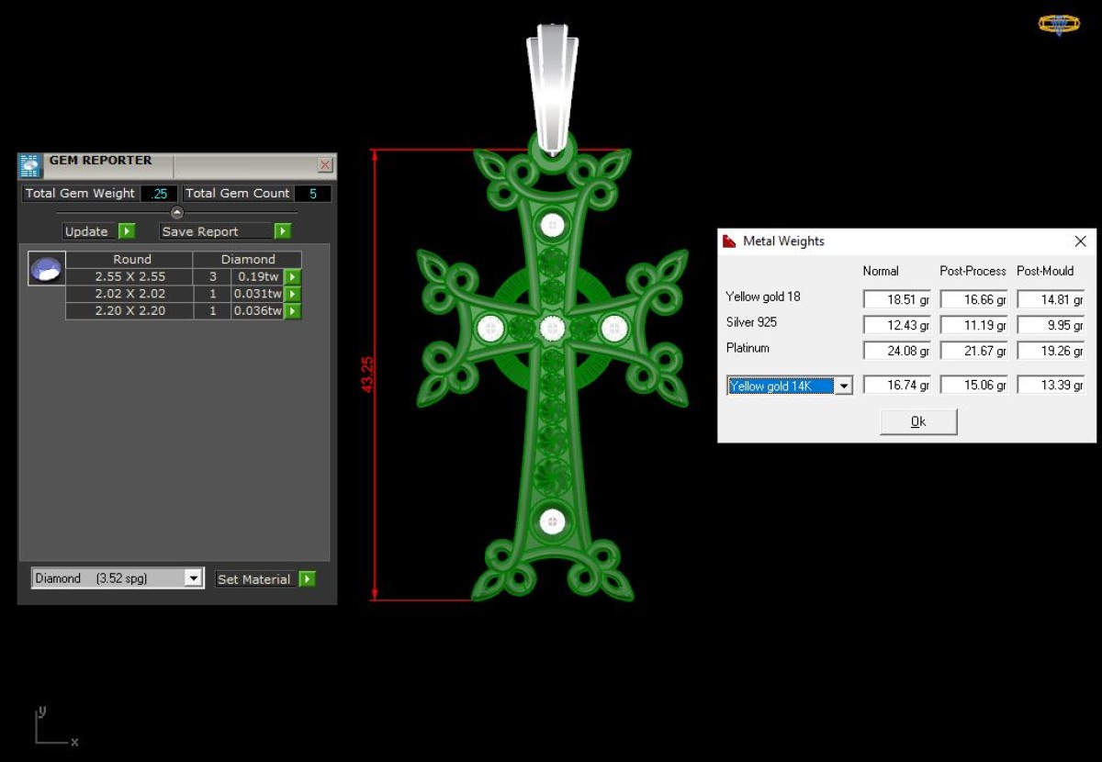Click the Total Gem Weight field
The width and height of the screenshot is (1102, 762).
pos(159,194)
